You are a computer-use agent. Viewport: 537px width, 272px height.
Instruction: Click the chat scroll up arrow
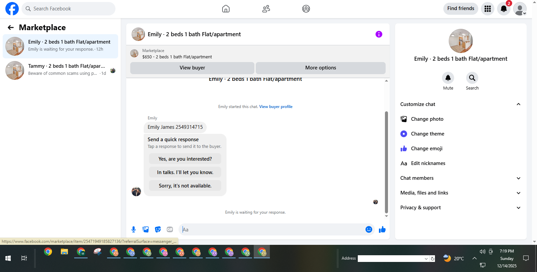click(386, 81)
